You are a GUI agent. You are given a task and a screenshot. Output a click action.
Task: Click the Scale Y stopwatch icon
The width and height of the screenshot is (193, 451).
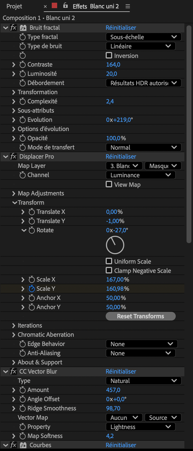pyautogui.click(x=32, y=289)
